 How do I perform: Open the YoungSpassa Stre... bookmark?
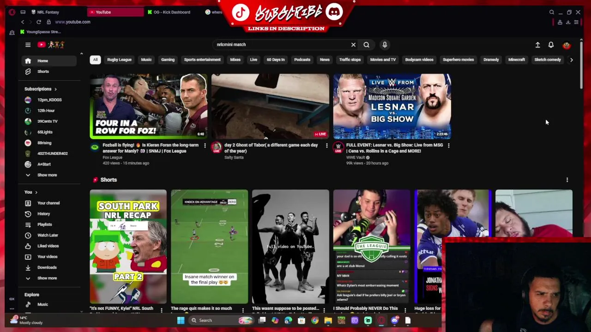click(41, 32)
